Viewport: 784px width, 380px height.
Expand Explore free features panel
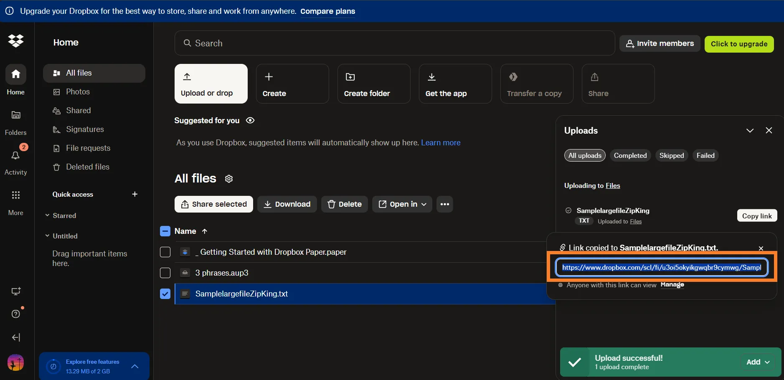pos(134,366)
